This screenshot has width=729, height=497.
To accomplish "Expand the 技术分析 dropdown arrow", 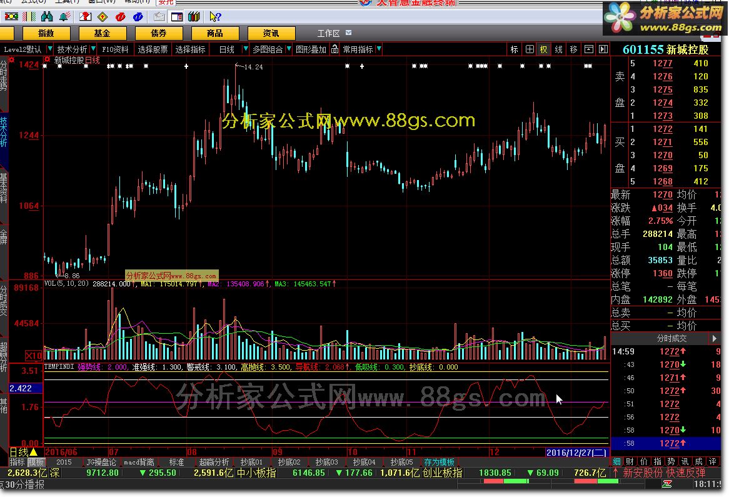I will [x=93, y=49].
